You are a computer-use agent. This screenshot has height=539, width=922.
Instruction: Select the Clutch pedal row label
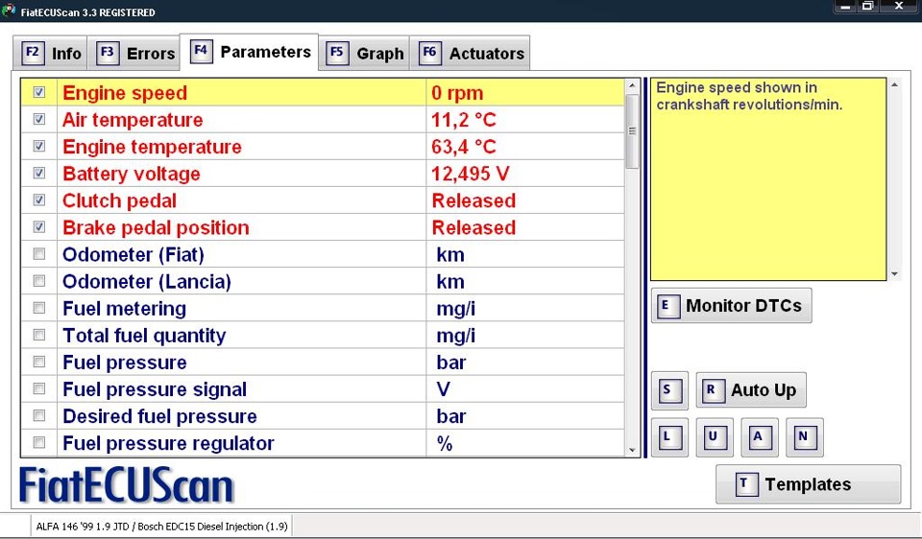click(119, 200)
